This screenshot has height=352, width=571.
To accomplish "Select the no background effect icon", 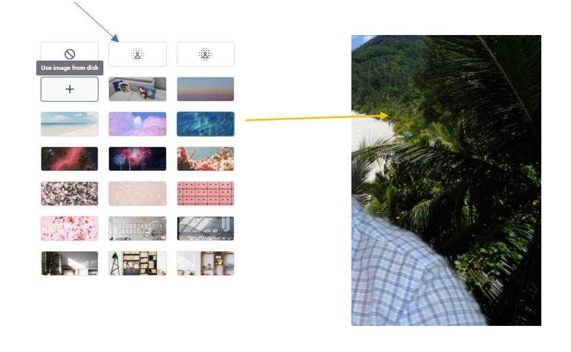I will pos(69,54).
